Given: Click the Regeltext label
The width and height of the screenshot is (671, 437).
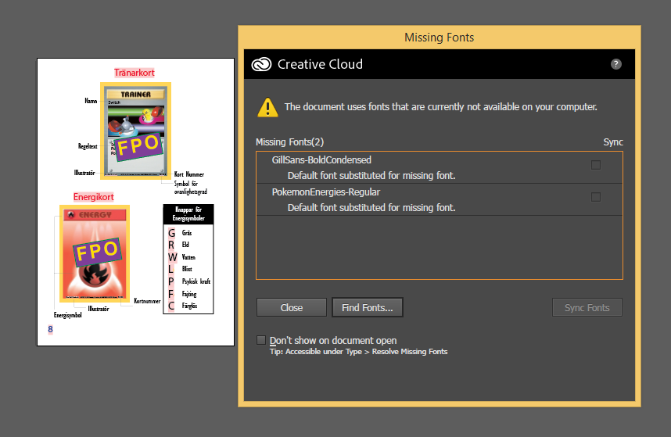Looking at the screenshot, I should [88, 146].
